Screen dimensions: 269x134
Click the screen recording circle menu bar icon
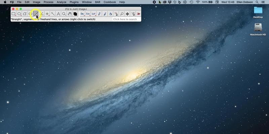(154, 2)
